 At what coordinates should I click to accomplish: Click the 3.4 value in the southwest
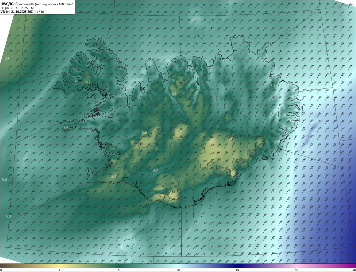click(x=114, y=176)
